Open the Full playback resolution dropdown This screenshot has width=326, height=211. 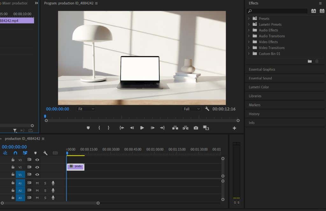tap(192, 109)
